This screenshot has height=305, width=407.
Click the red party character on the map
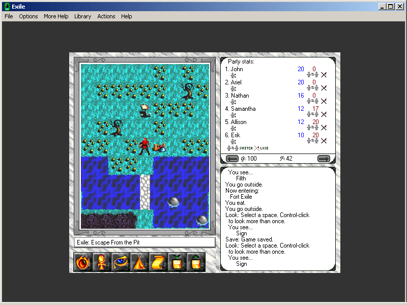[144, 146]
